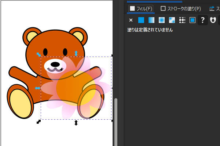Choose the radial gradient fill icon
220x146 pixels.
[x=162, y=20]
